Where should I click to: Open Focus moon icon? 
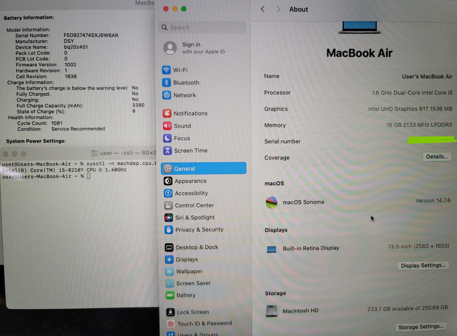pyautogui.click(x=167, y=138)
